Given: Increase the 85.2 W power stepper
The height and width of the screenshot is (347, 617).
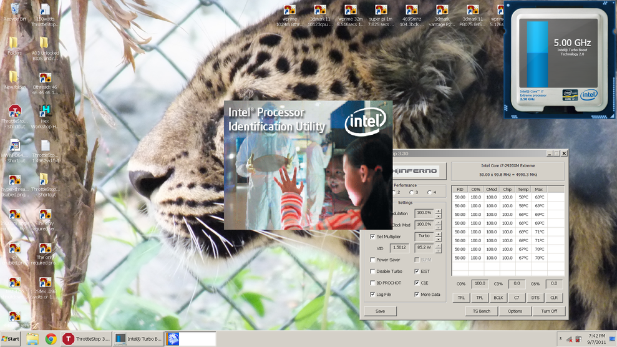Looking at the screenshot, I should (439, 247).
